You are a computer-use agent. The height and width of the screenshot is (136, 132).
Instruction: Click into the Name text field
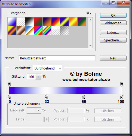[57, 58]
